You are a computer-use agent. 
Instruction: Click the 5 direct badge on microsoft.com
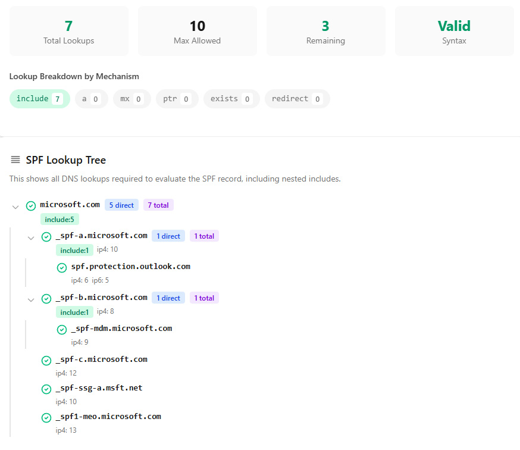[x=121, y=205]
